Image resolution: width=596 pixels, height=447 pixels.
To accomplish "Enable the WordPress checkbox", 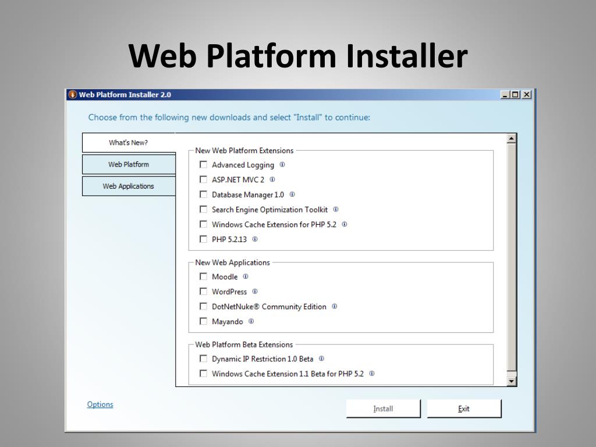I will pyautogui.click(x=203, y=292).
